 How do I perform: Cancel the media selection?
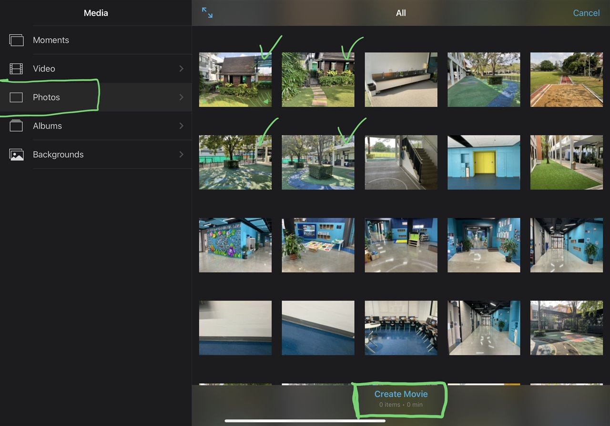(x=586, y=13)
